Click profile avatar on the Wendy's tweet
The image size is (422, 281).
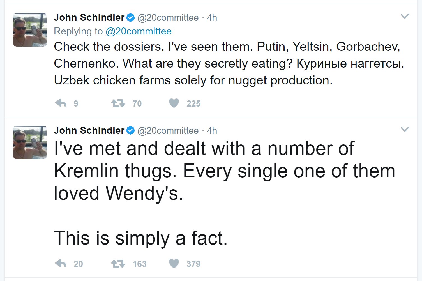pos(30,142)
